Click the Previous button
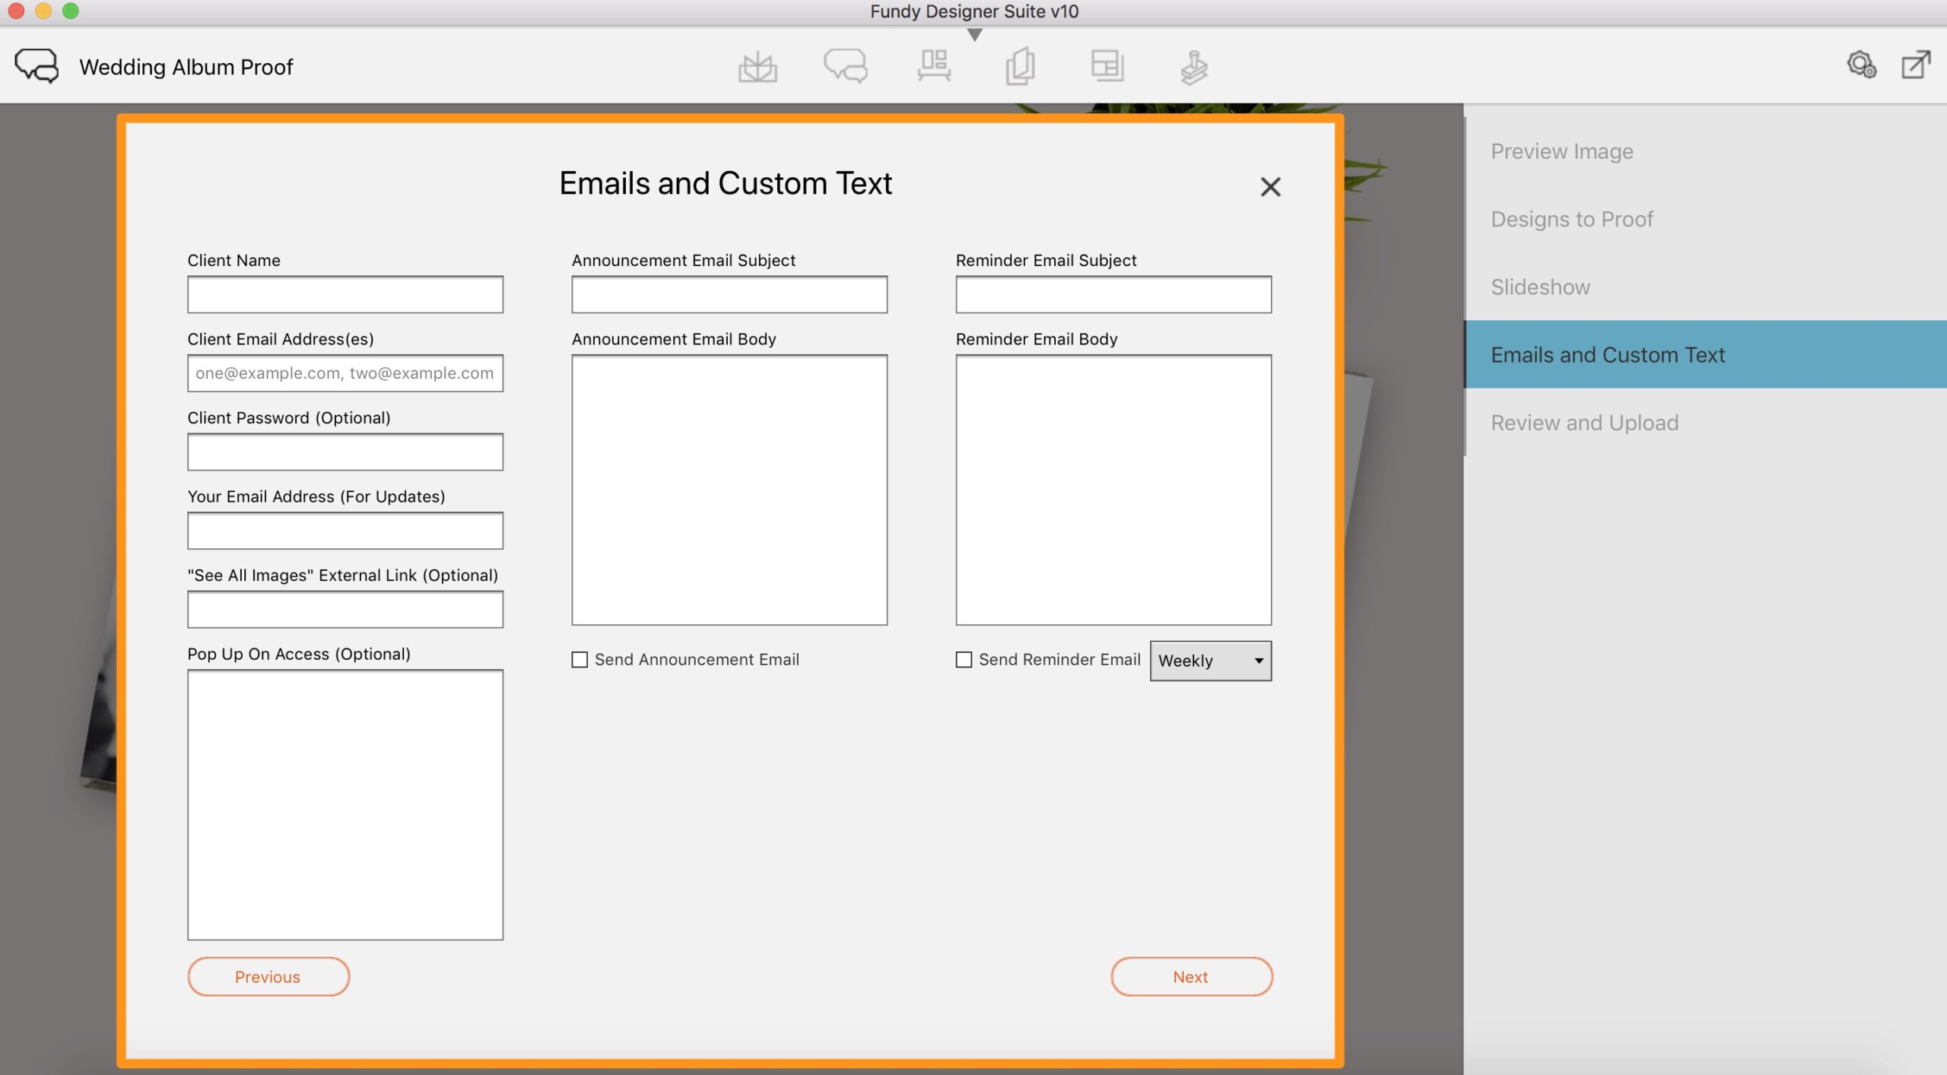The image size is (1947, 1075). pos(268,977)
